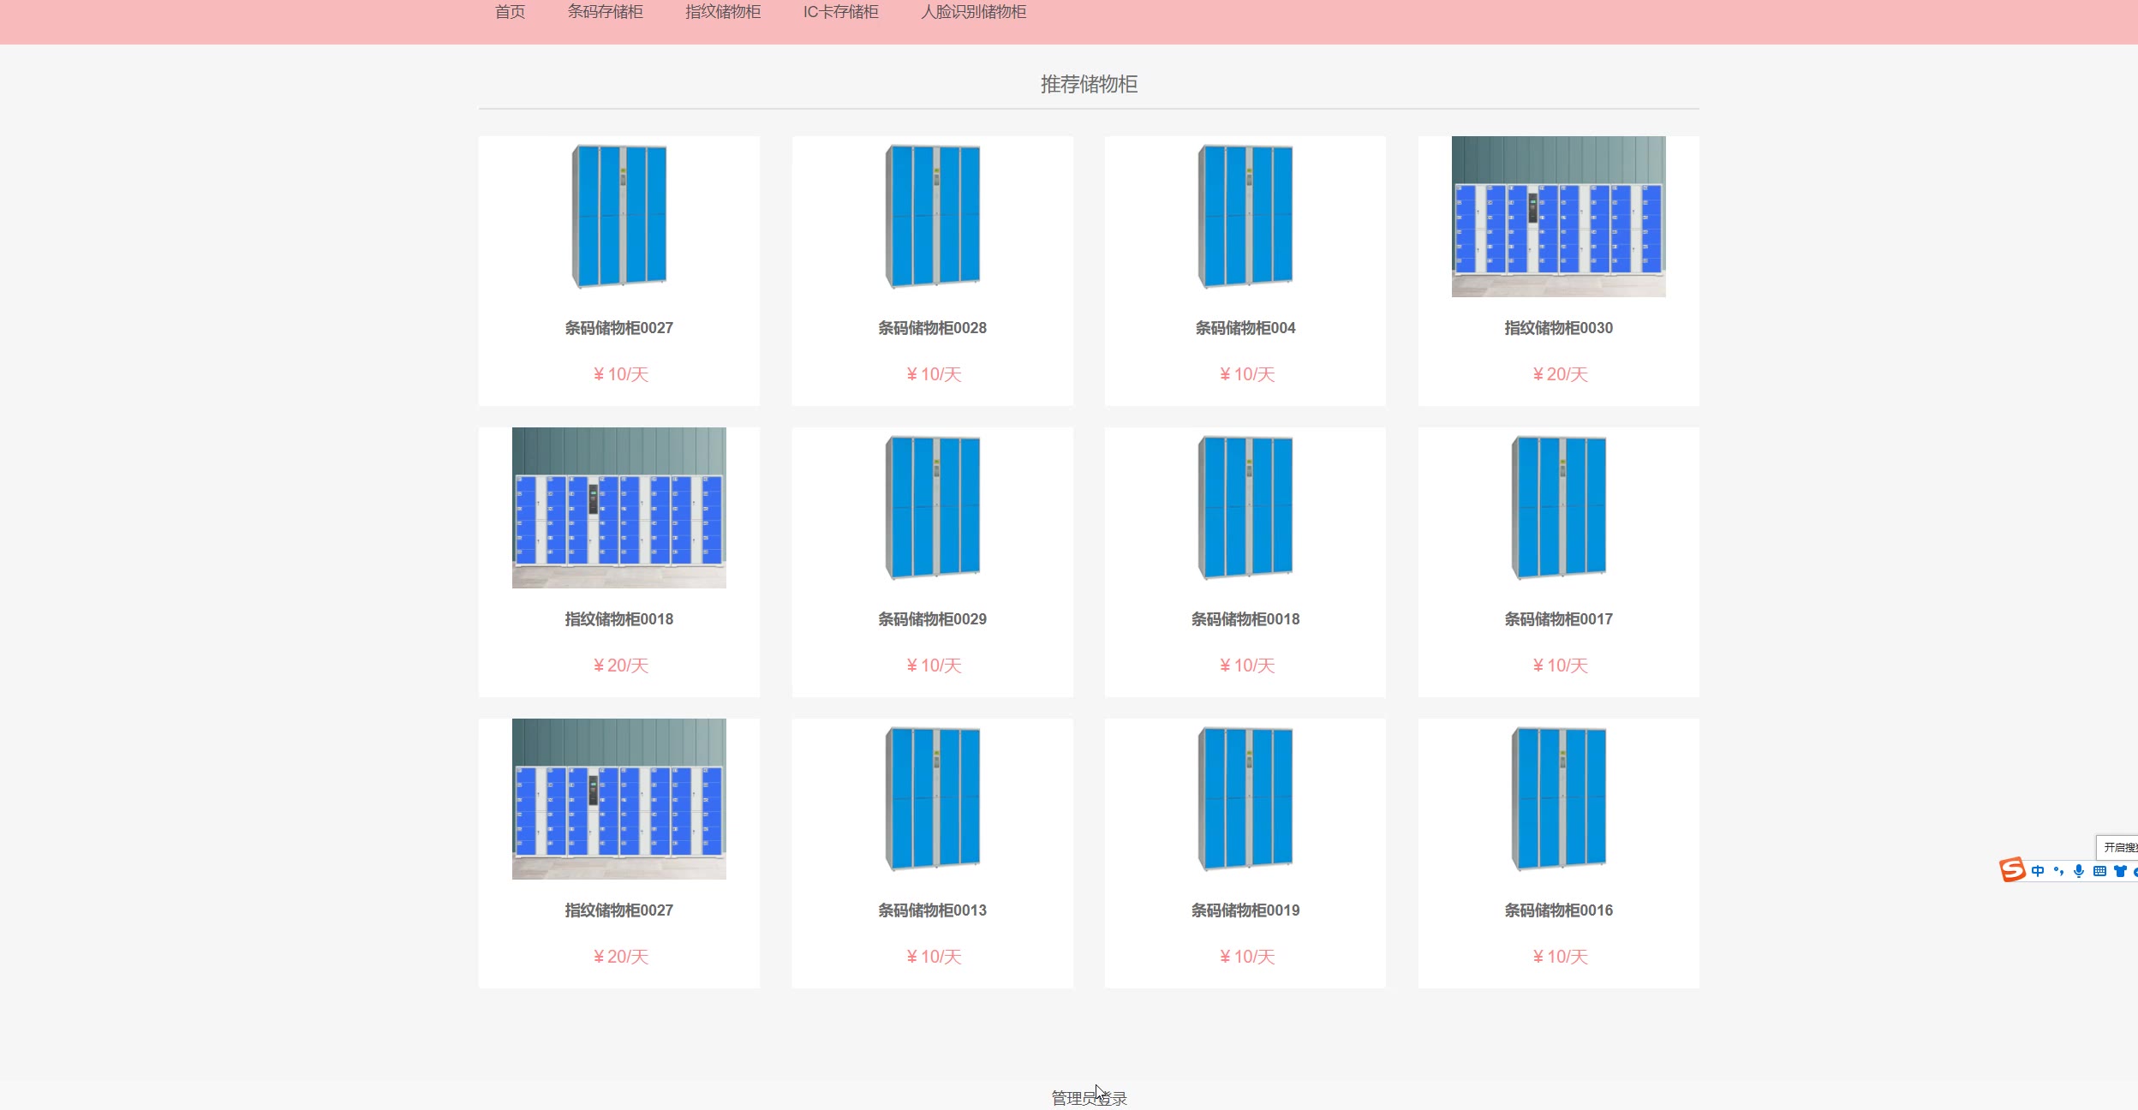Open the 人脸识别储物柜 navigation item
Image resolution: width=2138 pixels, height=1110 pixels.
point(973,12)
